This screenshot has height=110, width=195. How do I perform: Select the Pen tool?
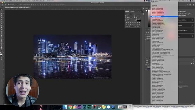click(x=2, y=39)
